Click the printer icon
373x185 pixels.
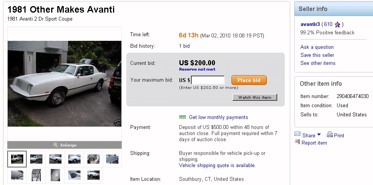point(329,134)
